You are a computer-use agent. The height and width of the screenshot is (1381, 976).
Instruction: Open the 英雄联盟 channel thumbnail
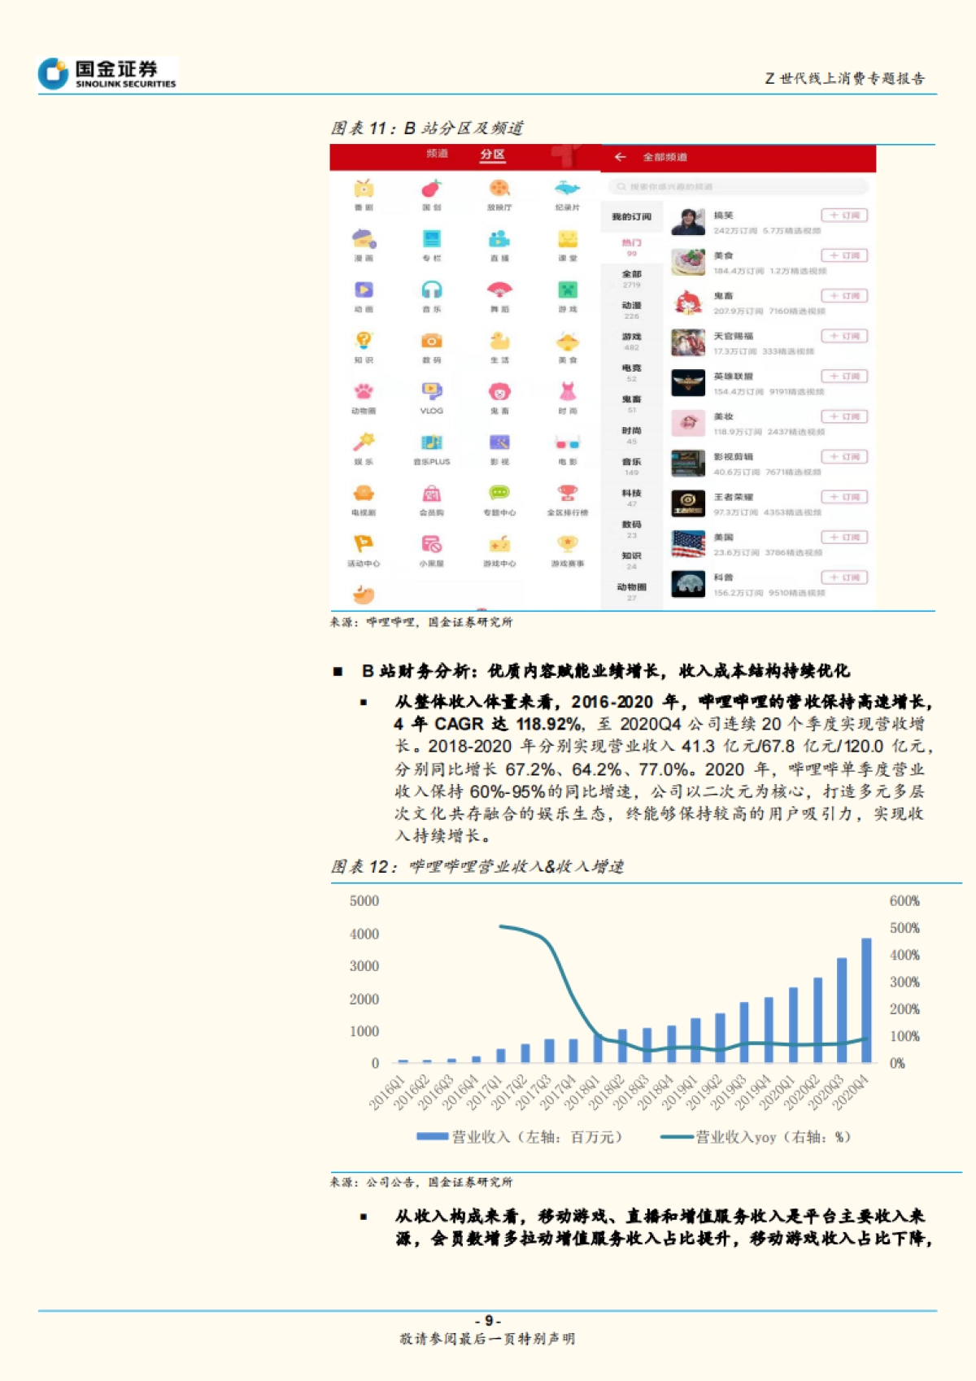(x=688, y=383)
